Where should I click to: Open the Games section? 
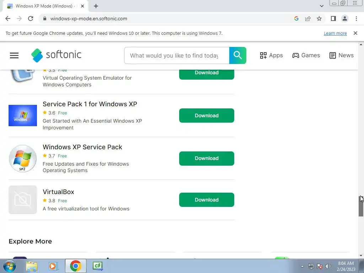306,55
